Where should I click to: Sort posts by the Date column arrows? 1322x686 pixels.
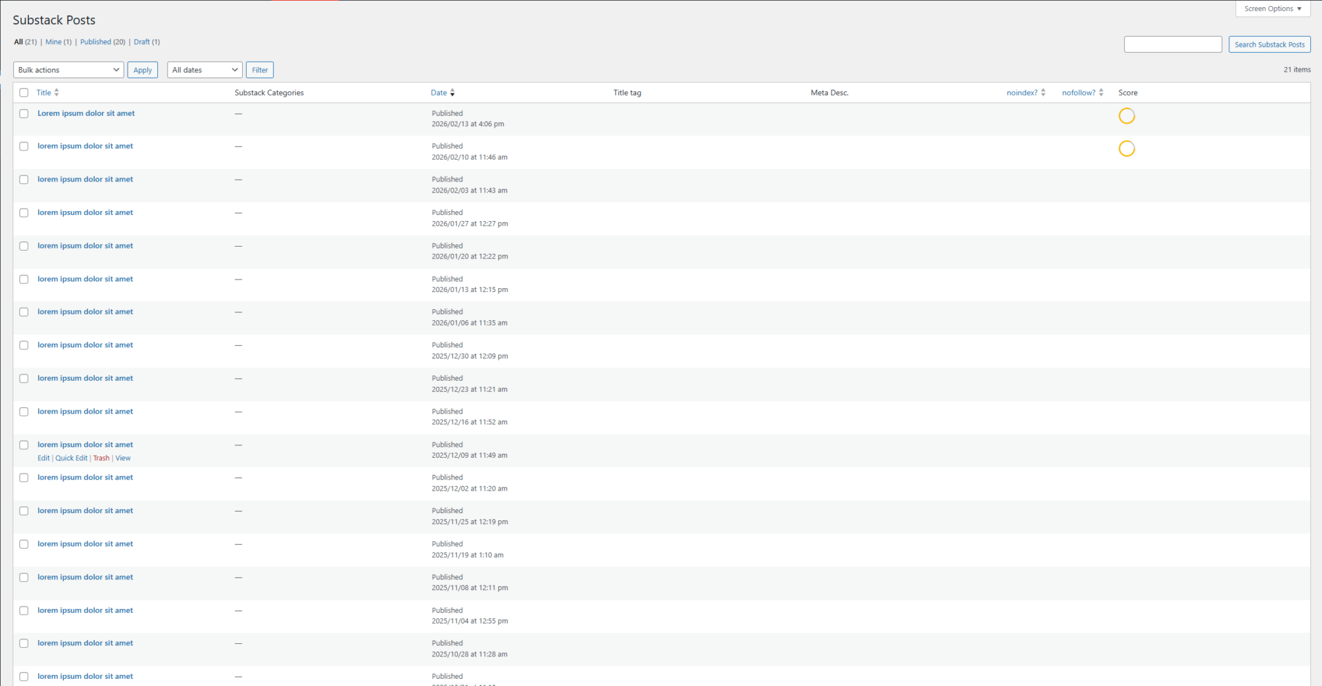[x=452, y=93]
